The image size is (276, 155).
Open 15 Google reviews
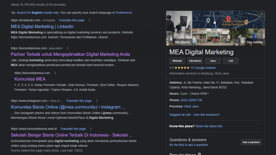tap(203, 68)
